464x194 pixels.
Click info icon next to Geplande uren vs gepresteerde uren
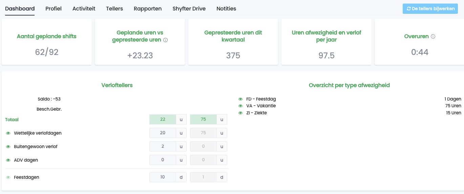click(x=166, y=40)
